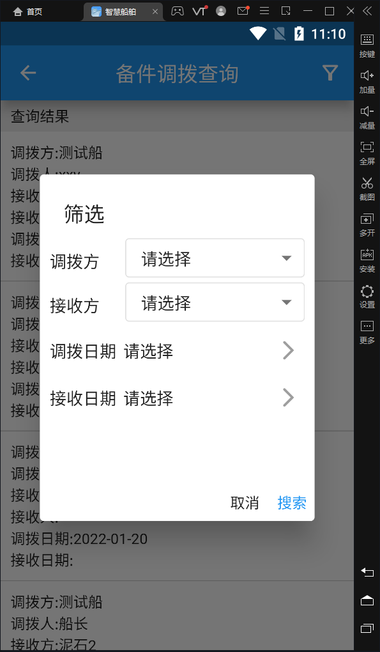Click the battery status icon
The image size is (380, 652).
click(299, 33)
